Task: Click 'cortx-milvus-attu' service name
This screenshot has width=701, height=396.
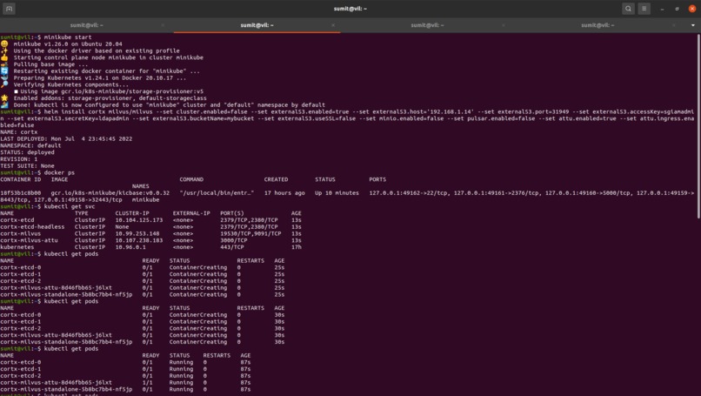Action: [x=29, y=240]
